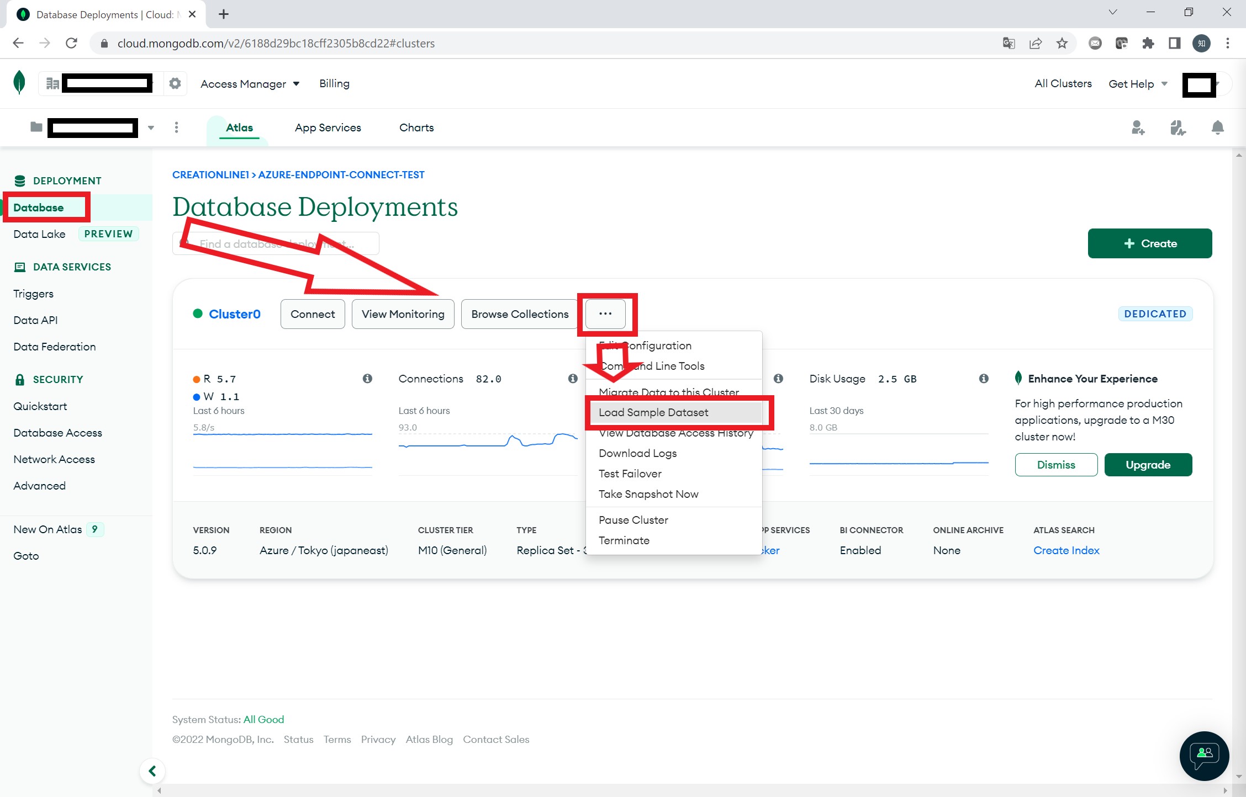The image size is (1246, 797).
Task: Open the Access Manager dropdown
Action: 250,84
